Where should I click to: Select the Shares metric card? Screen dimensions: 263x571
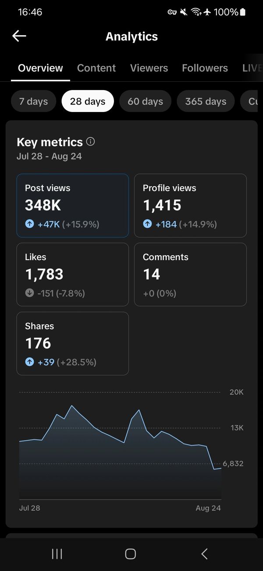click(73, 343)
